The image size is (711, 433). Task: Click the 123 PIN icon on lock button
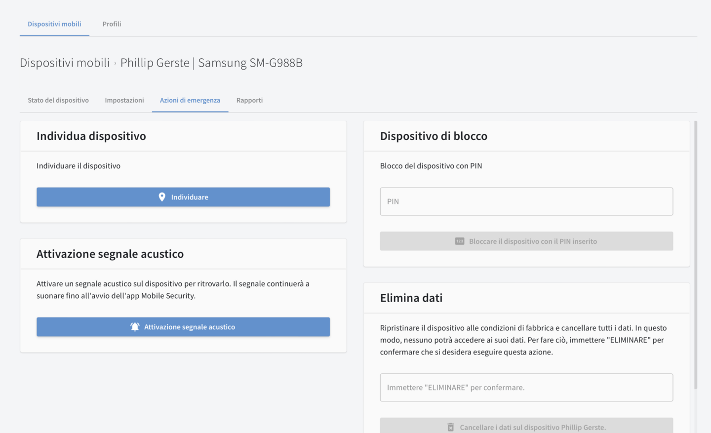click(459, 241)
